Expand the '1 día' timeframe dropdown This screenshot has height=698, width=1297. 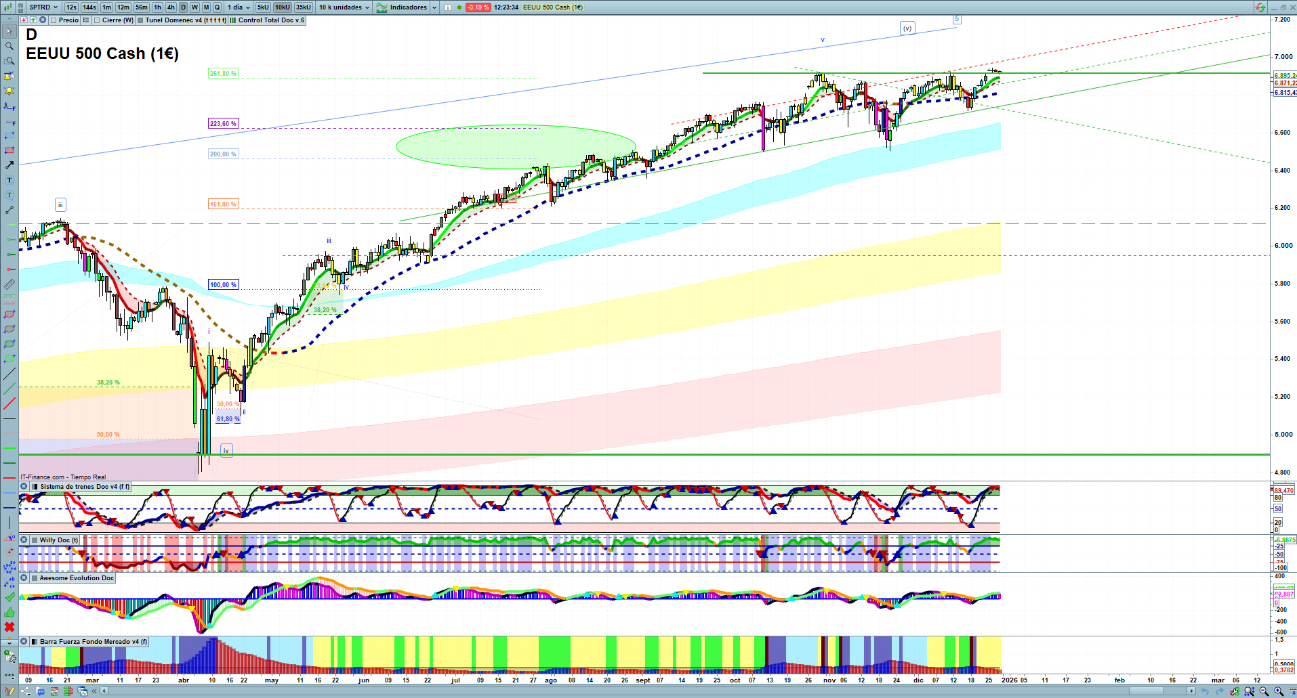click(239, 7)
